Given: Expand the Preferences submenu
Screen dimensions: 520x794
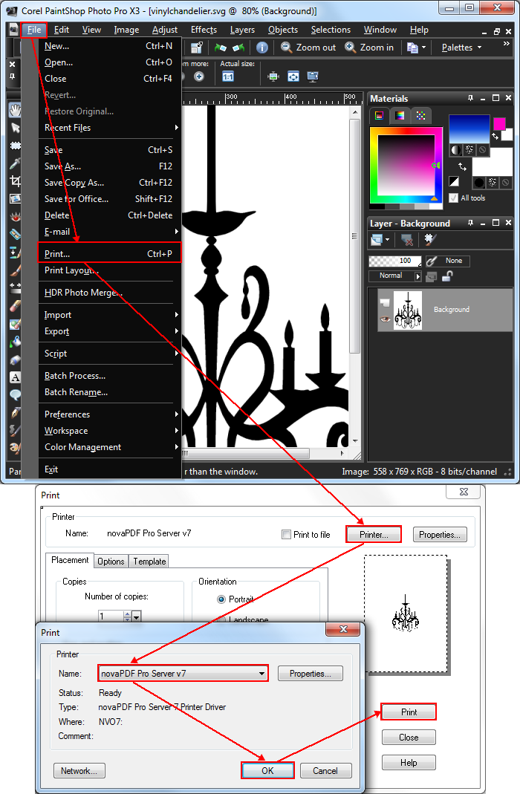Looking at the screenshot, I should [109, 414].
